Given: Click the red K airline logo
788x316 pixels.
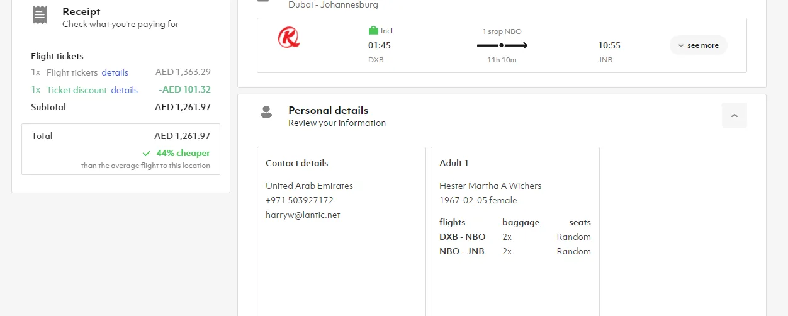Looking at the screenshot, I should coord(289,38).
